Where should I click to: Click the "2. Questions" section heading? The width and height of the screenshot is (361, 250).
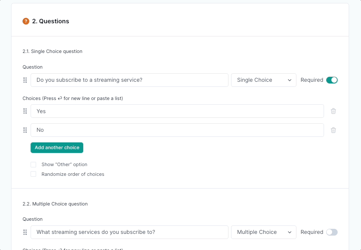pos(51,21)
